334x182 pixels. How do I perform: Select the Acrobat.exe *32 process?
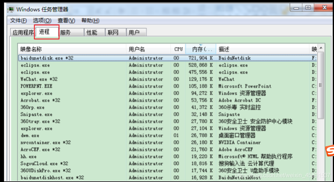coord(168,100)
